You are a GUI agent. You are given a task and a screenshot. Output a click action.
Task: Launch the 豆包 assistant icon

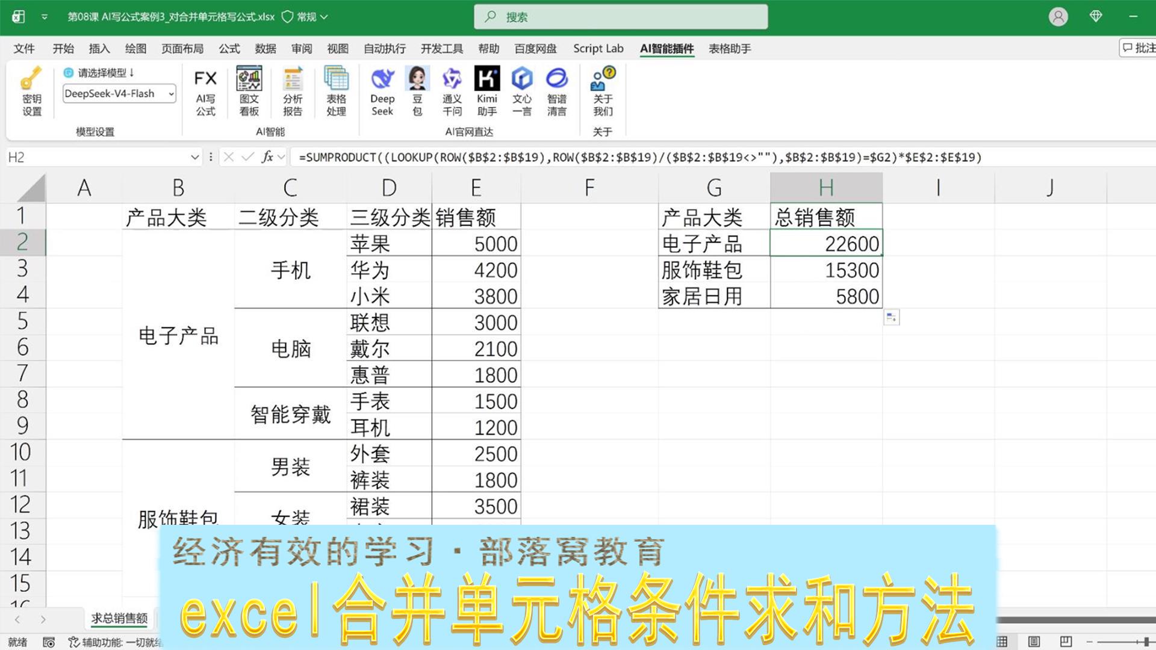[x=417, y=91]
